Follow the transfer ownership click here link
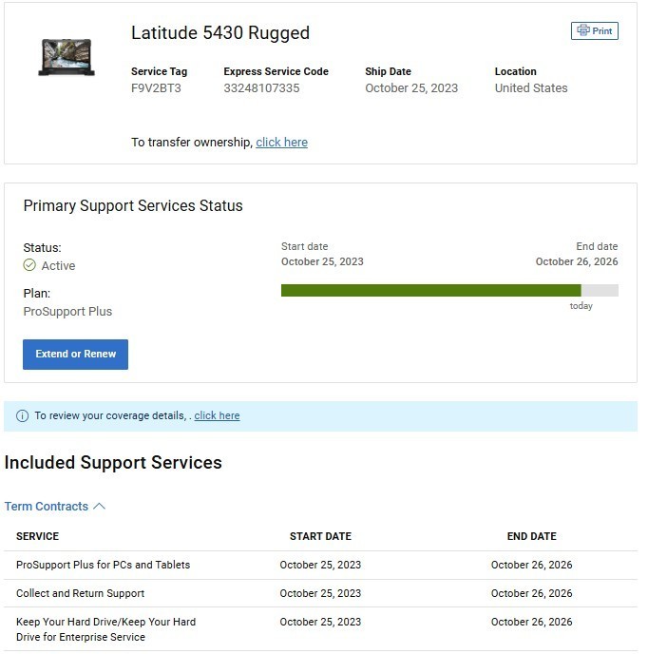648x654 pixels. [281, 143]
